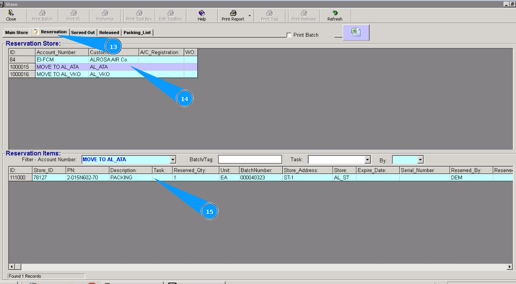This screenshot has height=284, width=516.
Task: Click the Print Batch toolbar icon
Action: pyautogui.click(x=42, y=15)
